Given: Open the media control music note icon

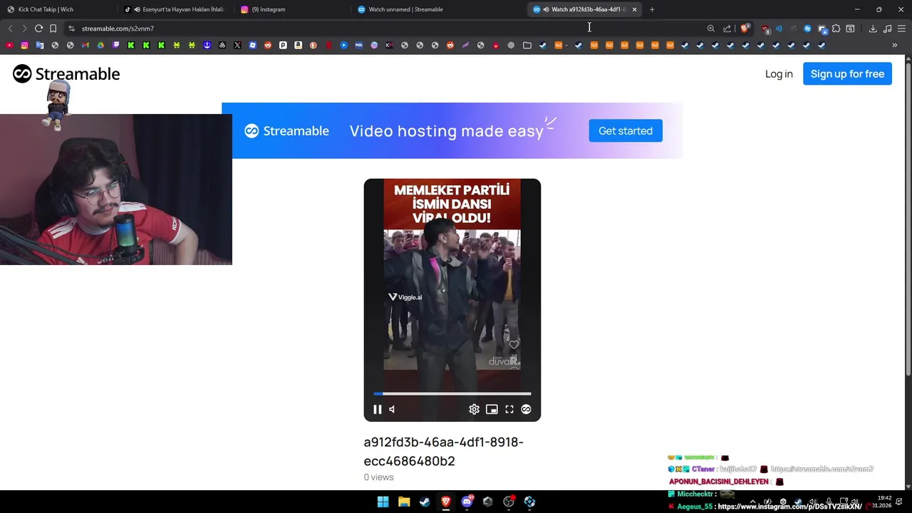Looking at the screenshot, I should tap(887, 28).
